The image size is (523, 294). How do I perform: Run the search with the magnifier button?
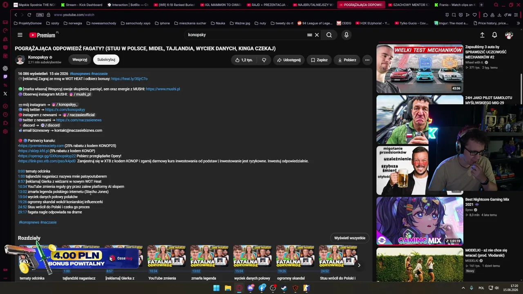click(329, 35)
